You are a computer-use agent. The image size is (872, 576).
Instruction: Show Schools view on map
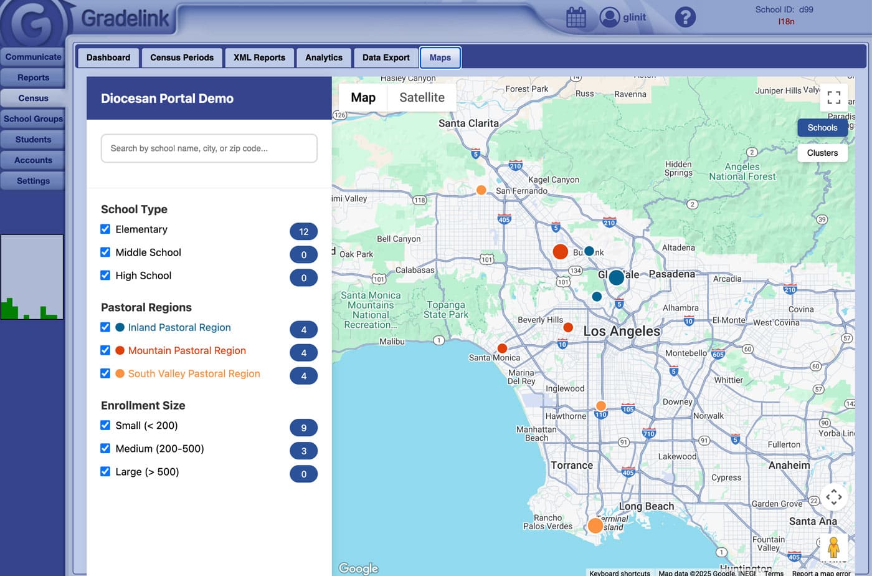822,128
